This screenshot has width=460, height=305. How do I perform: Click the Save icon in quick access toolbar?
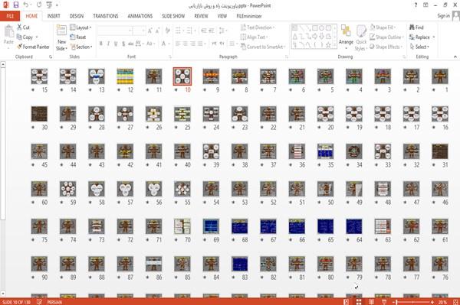16,5
